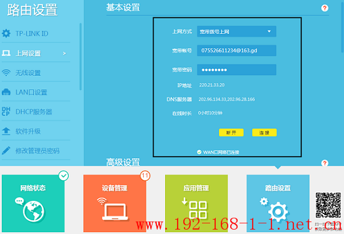The image size is (344, 234).
Task: Click the 断开 disconnect button
Action: 231,133
